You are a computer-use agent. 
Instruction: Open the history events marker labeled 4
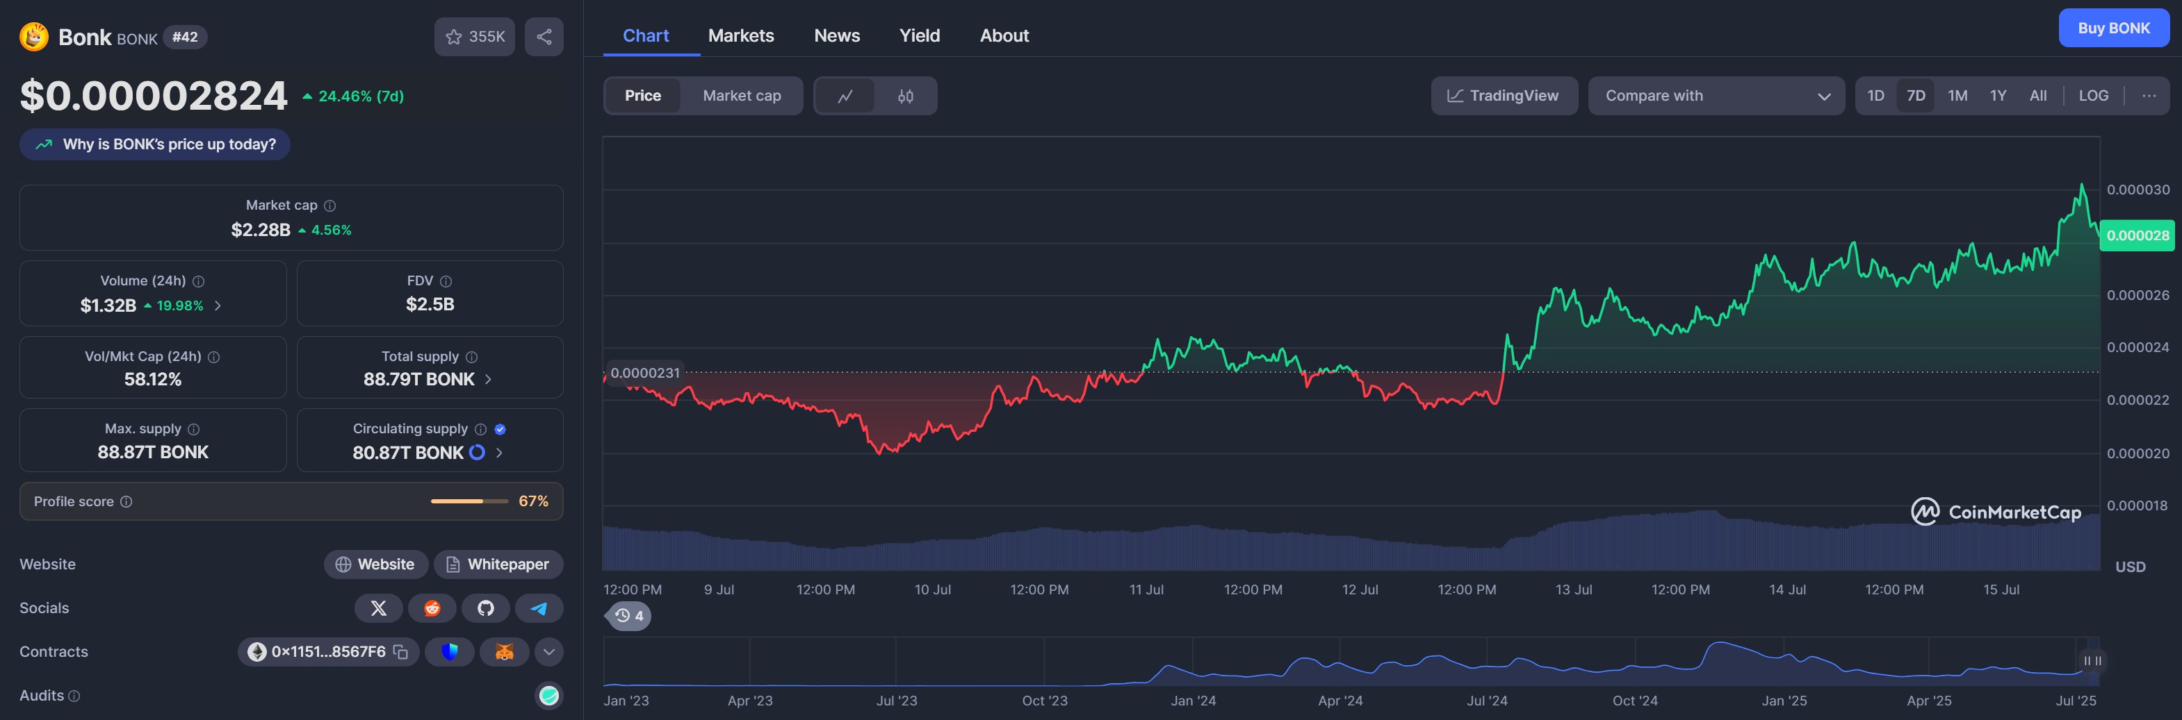click(629, 616)
